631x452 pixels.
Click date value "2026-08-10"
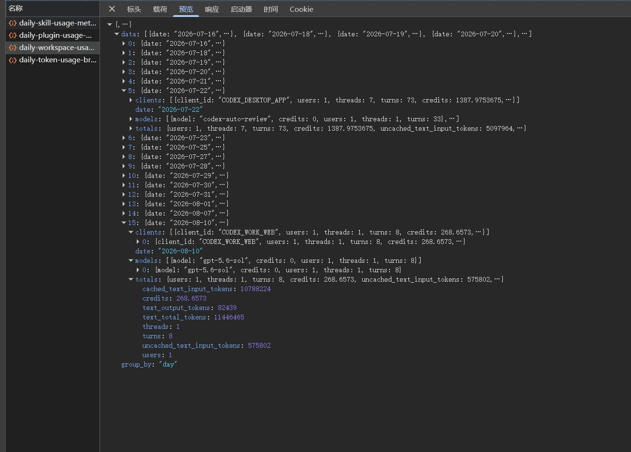click(180, 251)
